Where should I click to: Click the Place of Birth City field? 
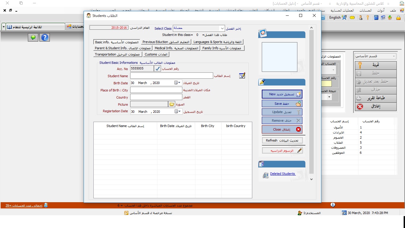point(156,90)
